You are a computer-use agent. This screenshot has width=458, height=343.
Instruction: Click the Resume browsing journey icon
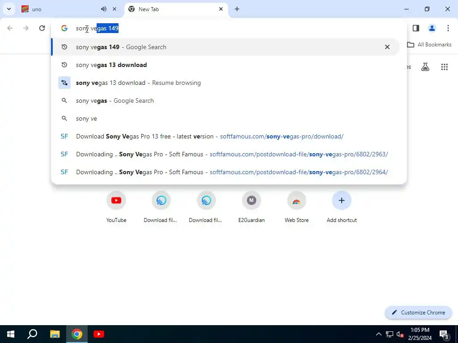pos(64,83)
